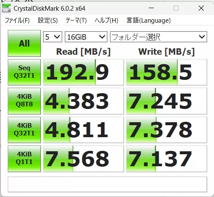This screenshot has width=214, height=197.
Task: Open the フォルダー選択 drive dropdown
Action: point(159,37)
